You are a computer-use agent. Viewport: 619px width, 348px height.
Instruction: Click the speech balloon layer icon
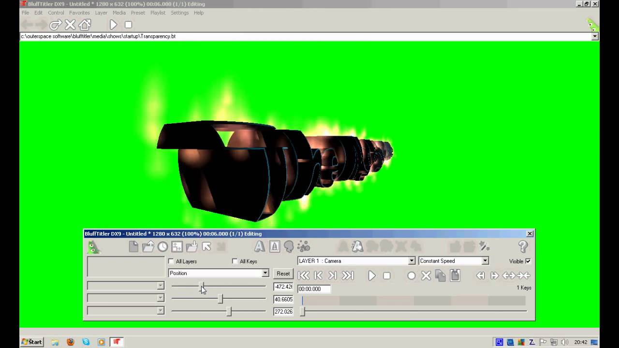point(289,246)
